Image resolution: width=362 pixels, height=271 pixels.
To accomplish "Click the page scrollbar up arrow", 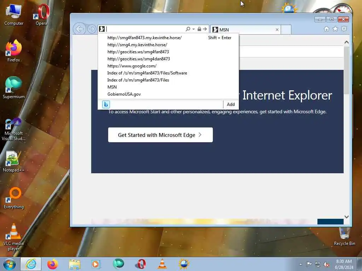I will click(x=346, y=42).
